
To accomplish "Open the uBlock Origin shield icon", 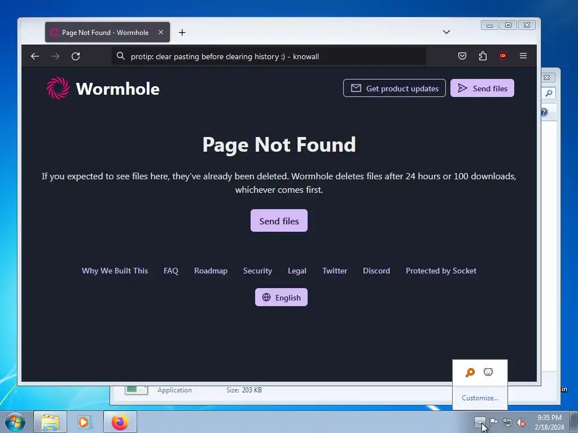I will coord(503,56).
